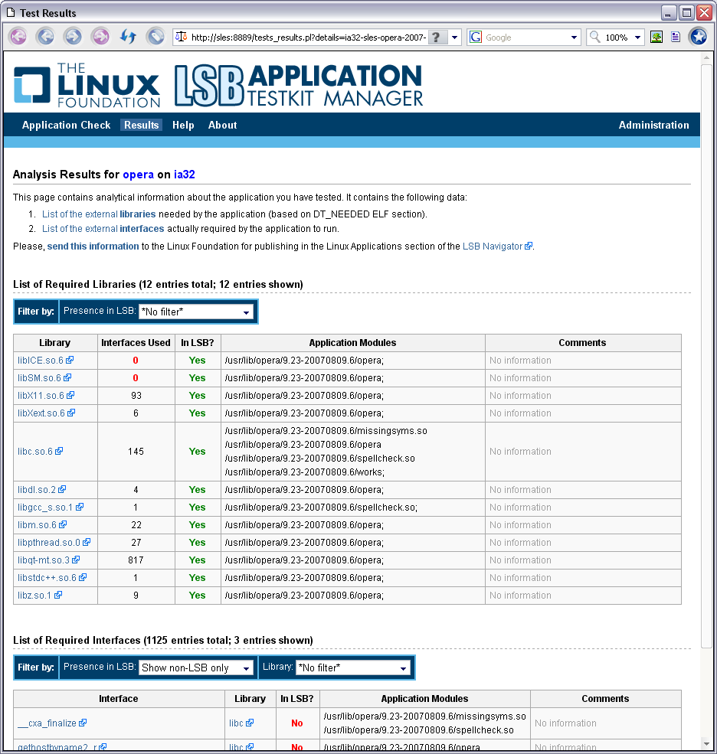Go back with the Back arrow button
The height and width of the screenshot is (754, 717).
(46, 37)
